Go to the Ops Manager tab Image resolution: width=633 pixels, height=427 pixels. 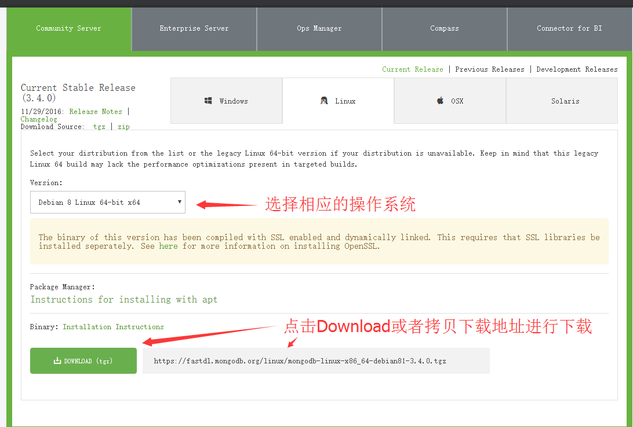pos(319,29)
